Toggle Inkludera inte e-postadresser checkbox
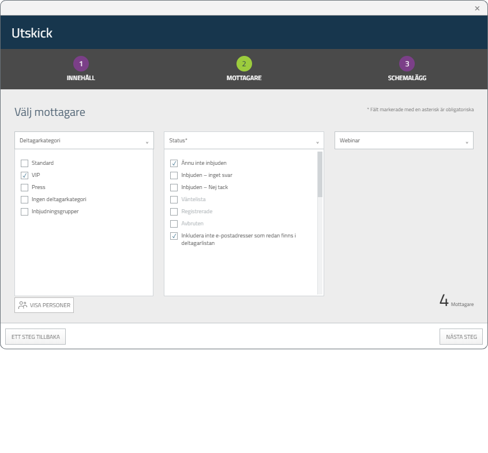Viewport: 488px width, 453px height. point(174,236)
